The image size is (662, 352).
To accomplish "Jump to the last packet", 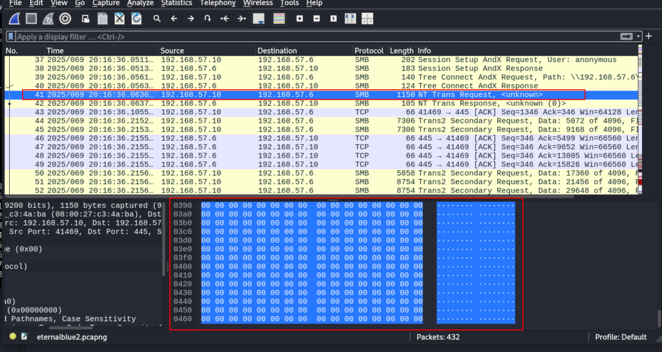I will (242, 19).
